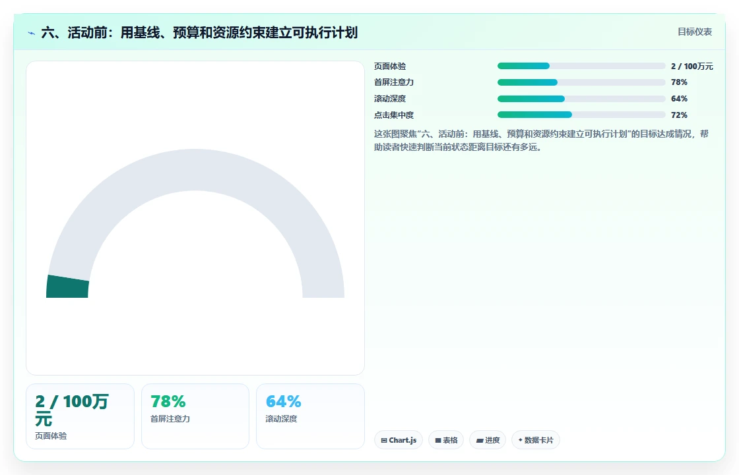Click the 72% value beside progress bar
This screenshot has width=739, height=475.
679,115
